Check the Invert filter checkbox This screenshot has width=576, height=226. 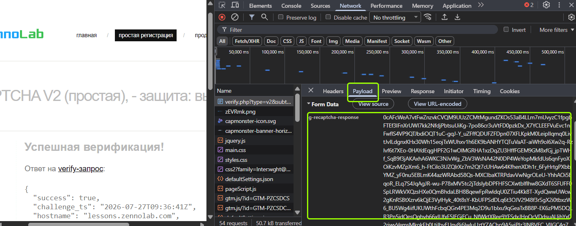point(506,29)
